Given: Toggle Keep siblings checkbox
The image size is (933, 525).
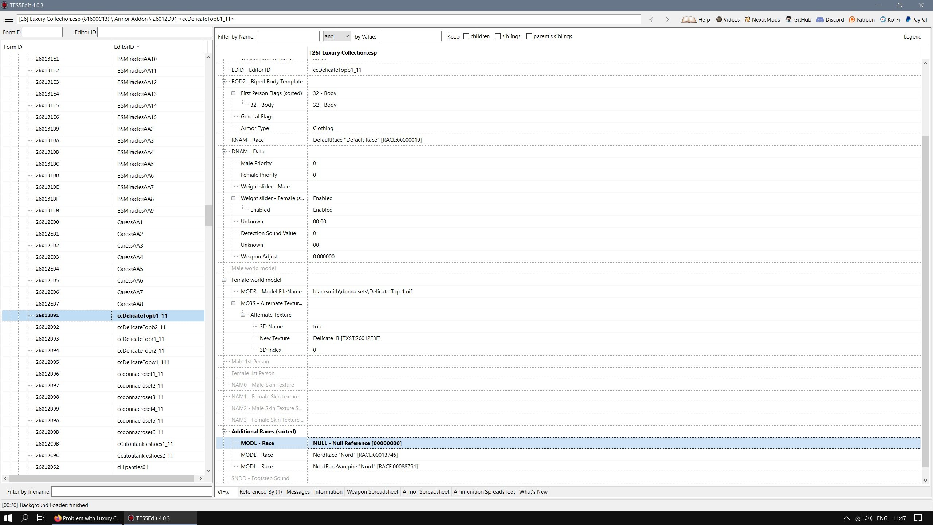Looking at the screenshot, I should coord(498,36).
